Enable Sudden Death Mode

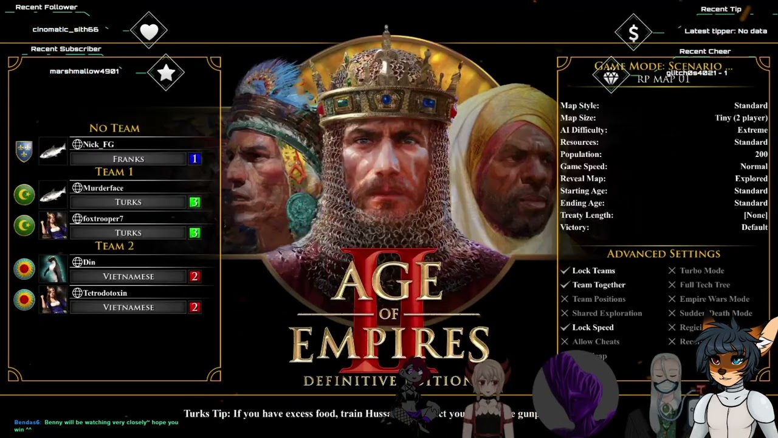click(x=710, y=313)
